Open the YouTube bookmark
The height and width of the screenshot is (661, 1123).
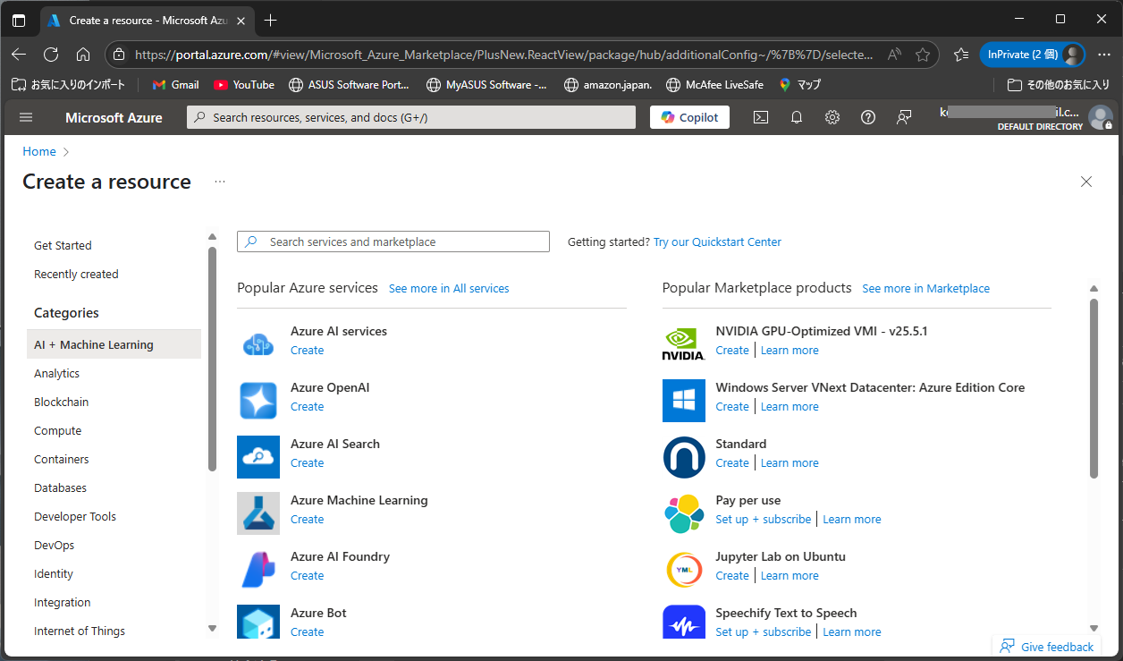[x=244, y=84]
